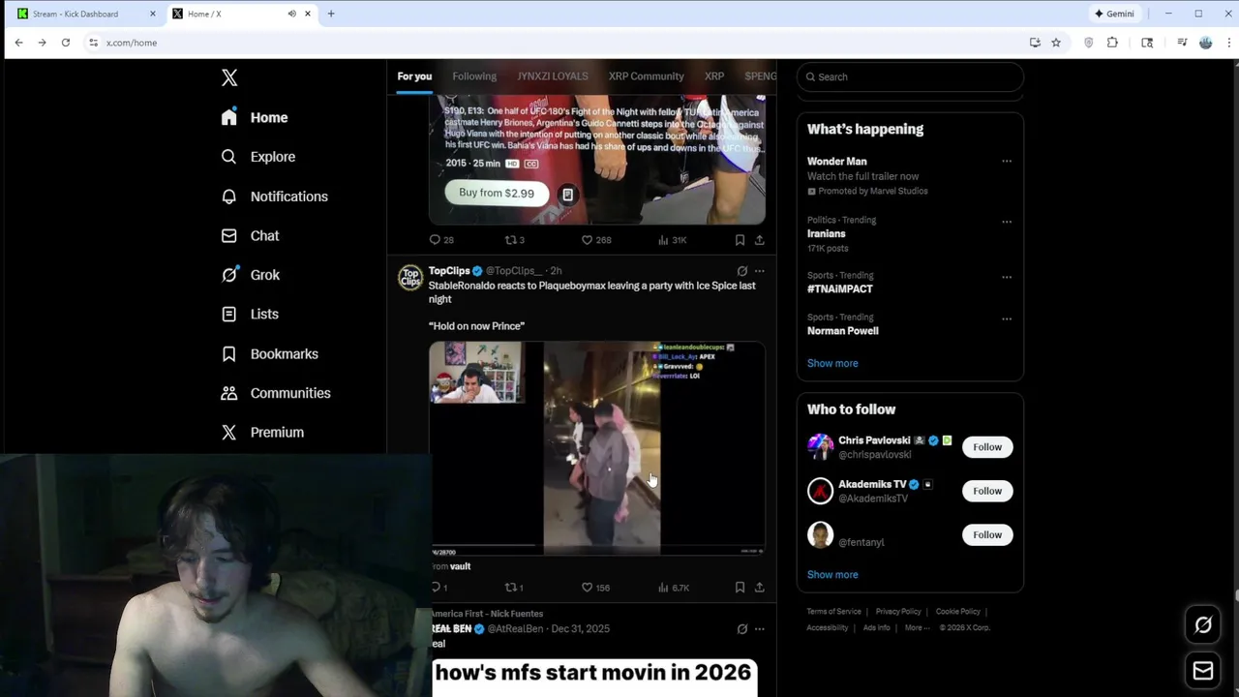The height and width of the screenshot is (697, 1239).
Task: Bookmark the TopClips post
Action: tap(740, 588)
